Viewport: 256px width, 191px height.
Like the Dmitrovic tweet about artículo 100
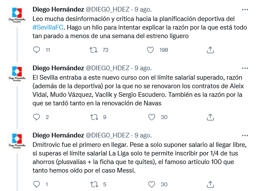pyautogui.click(x=152, y=184)
